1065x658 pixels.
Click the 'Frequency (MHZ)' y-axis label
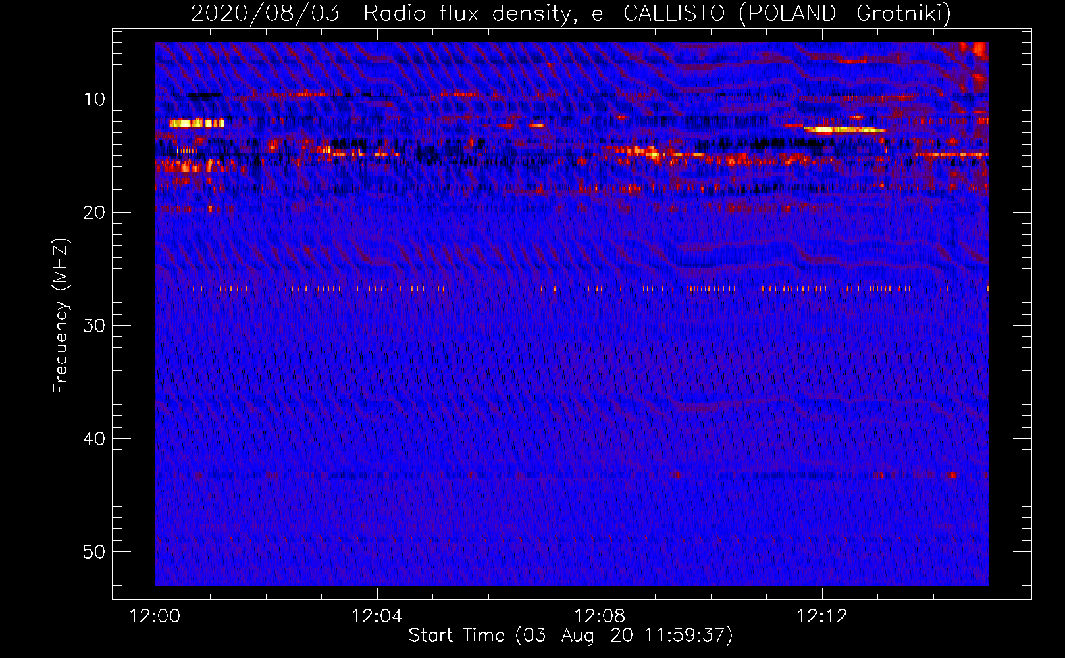click(x=61, y=316)
